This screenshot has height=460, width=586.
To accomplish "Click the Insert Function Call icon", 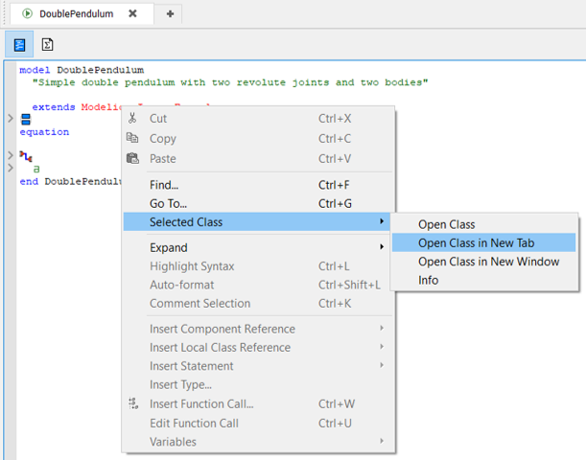I will click(133, 403).
